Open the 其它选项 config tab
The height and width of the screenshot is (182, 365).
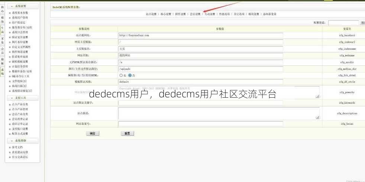coord(239,14)
